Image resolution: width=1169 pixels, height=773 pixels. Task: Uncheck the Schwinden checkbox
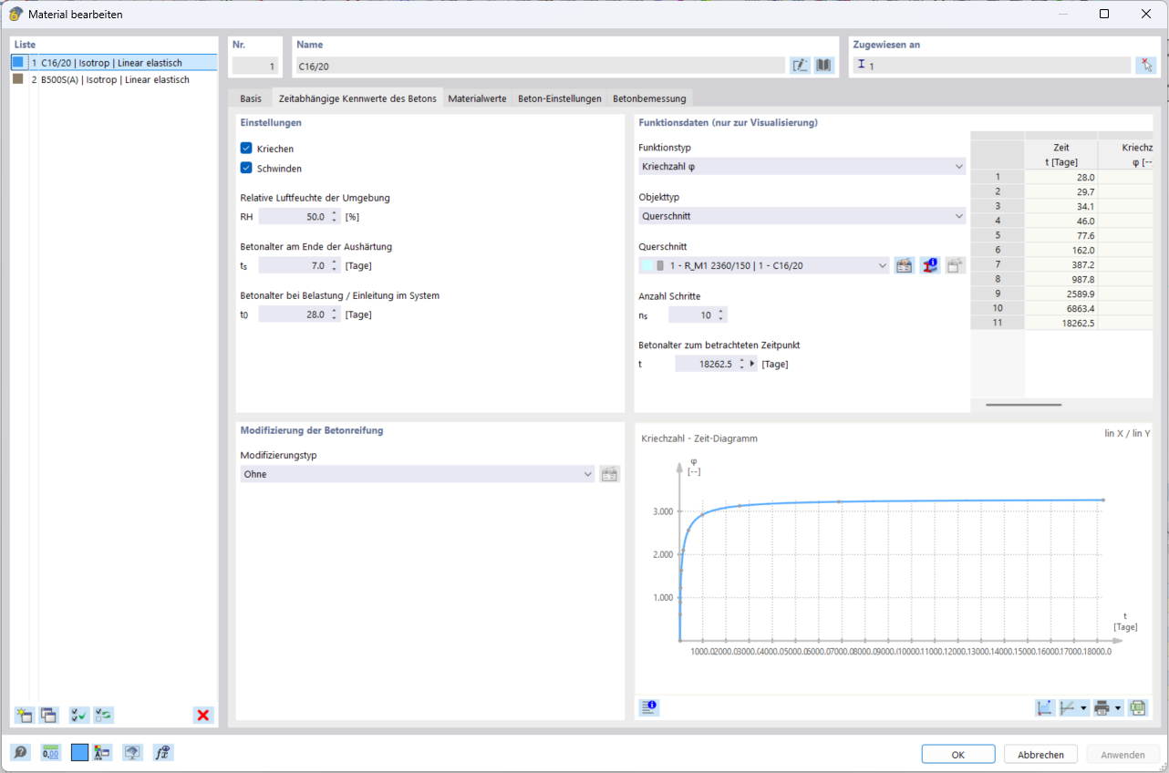(x=246, y=168)
